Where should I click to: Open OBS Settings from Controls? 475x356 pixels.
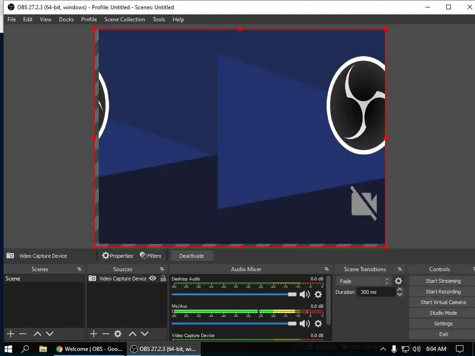(x=443, y=324)
